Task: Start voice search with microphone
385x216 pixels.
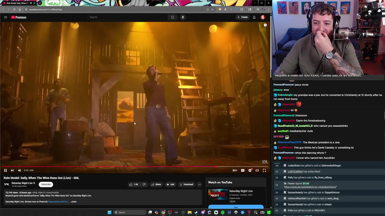Action: click(x=183, y=17)
